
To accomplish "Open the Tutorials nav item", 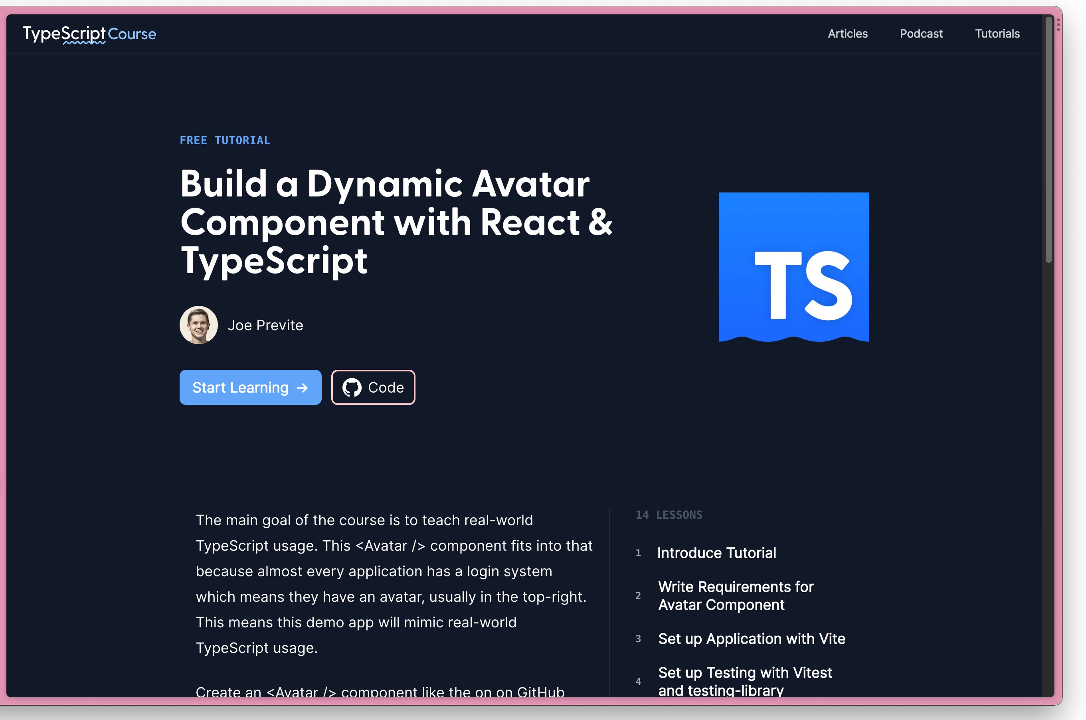I will click(997, 34).
